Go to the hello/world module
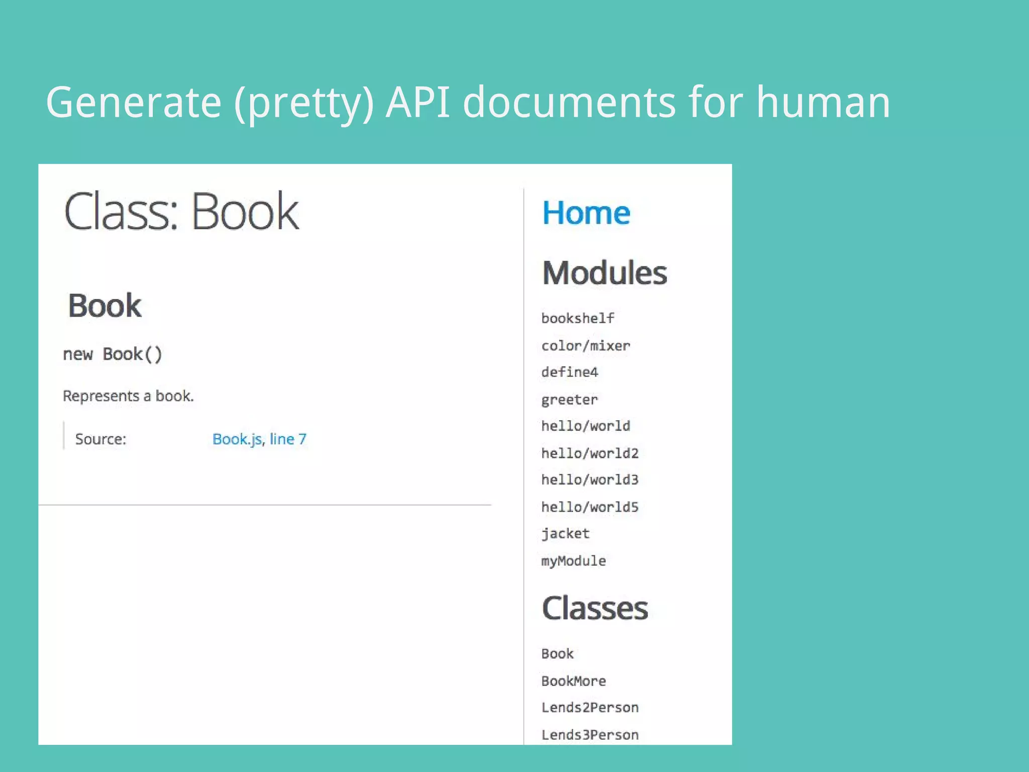The height and width of the screenshot is (772, 1029). [585, 426]
